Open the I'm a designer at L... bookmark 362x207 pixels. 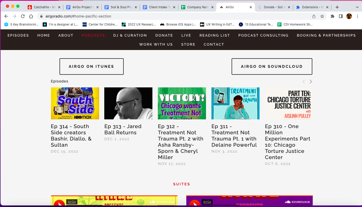pyautogui.click(x=61, y=24)
